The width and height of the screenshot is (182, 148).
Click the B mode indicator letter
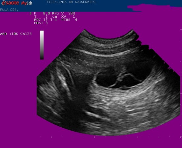(31, 13)
